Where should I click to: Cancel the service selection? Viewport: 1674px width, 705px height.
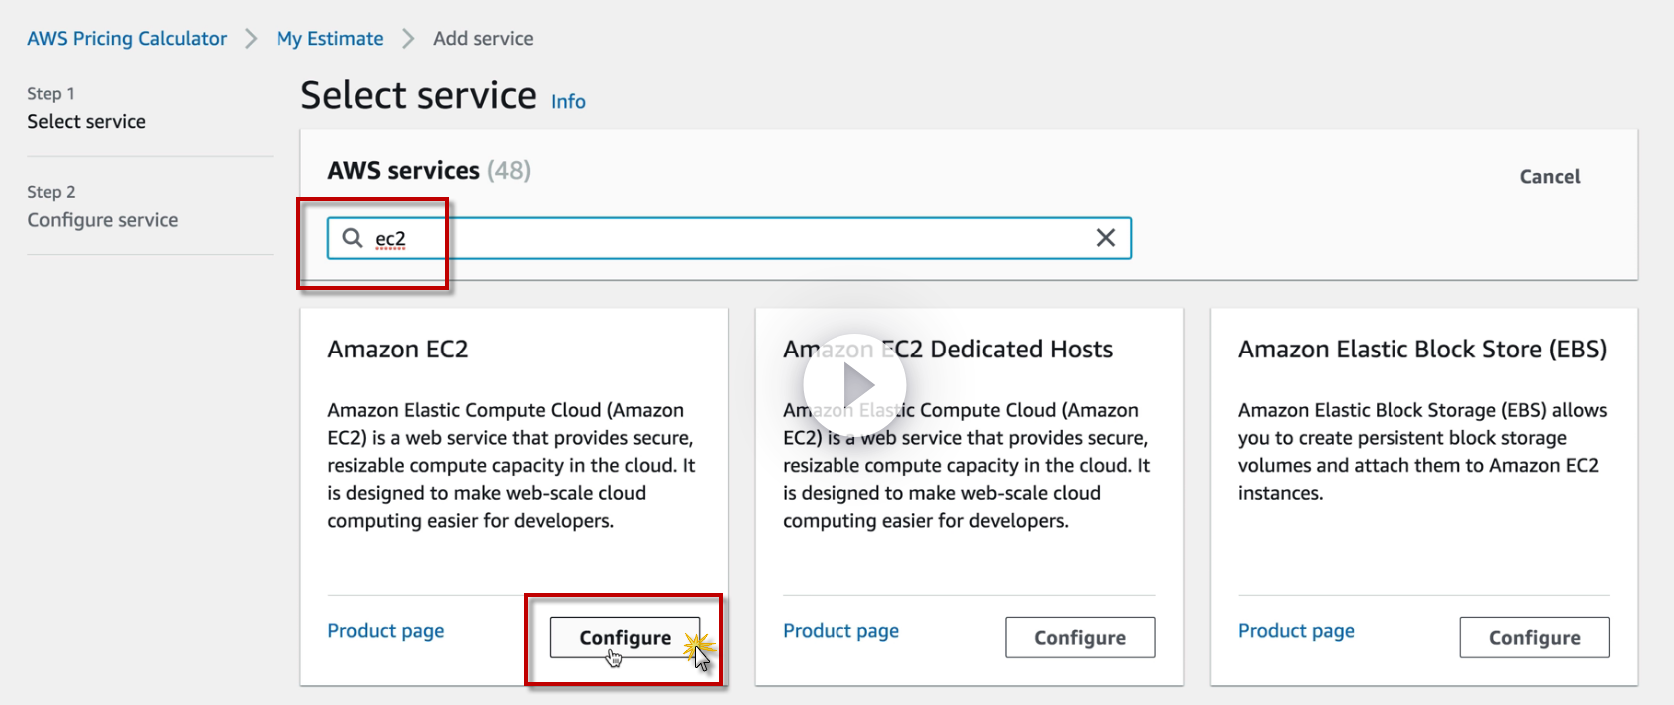(x=1549, y=177)
